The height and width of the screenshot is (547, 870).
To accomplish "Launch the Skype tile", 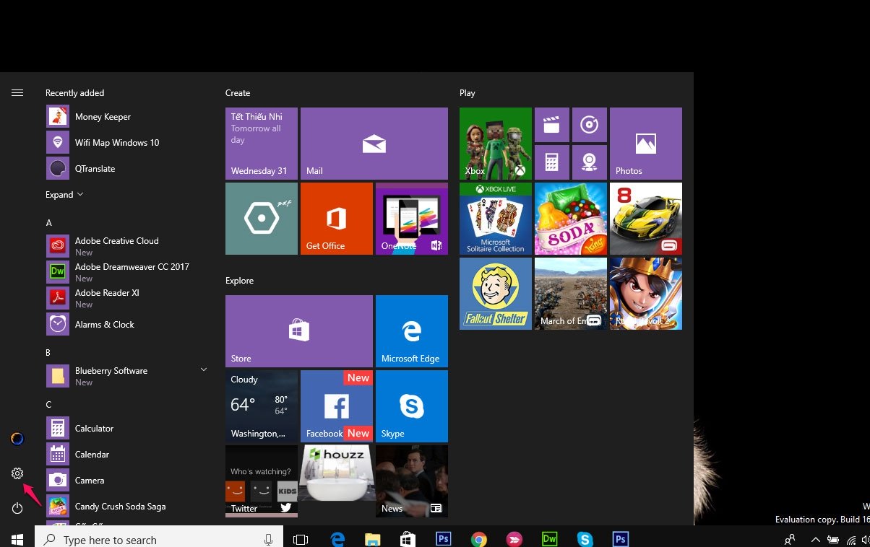I will coord(412,406).
